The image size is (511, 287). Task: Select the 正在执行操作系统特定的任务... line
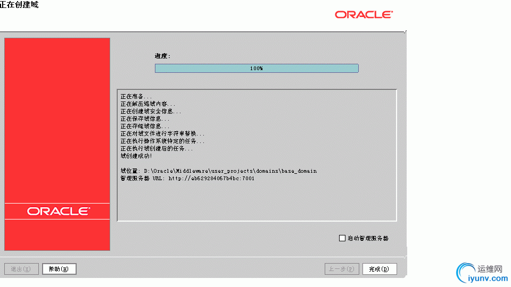point(162,141)
